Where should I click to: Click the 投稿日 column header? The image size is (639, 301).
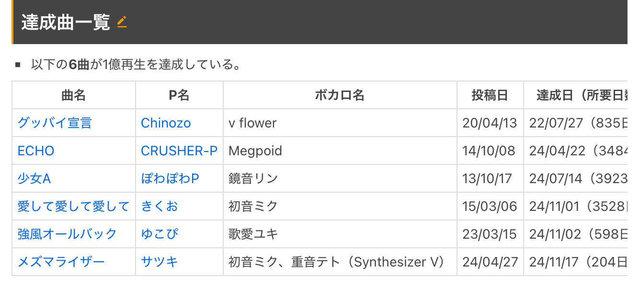point(490,95)
